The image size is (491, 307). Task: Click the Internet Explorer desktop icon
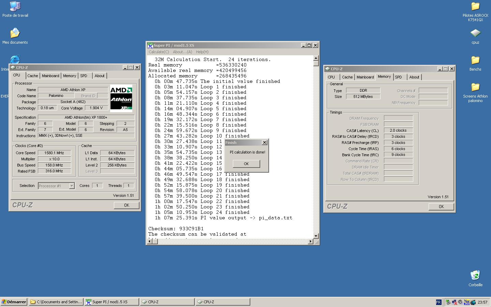click(15, 59)
